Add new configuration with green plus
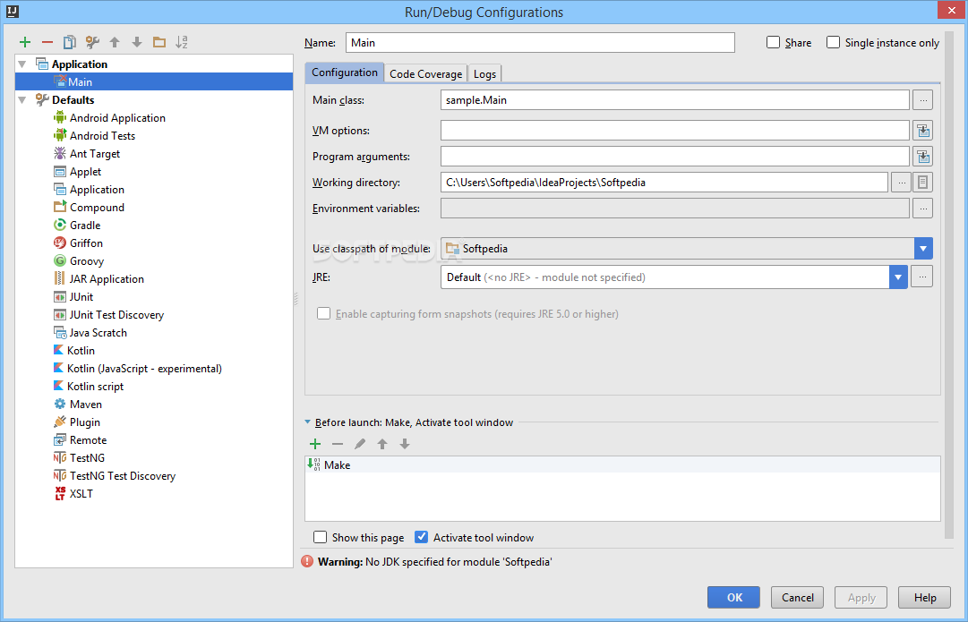 pyautogui.click(x=25, y=42)
